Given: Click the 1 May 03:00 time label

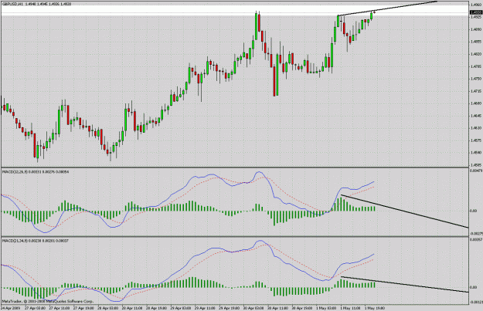Looking at the screenshot, I should pos(327,308).
